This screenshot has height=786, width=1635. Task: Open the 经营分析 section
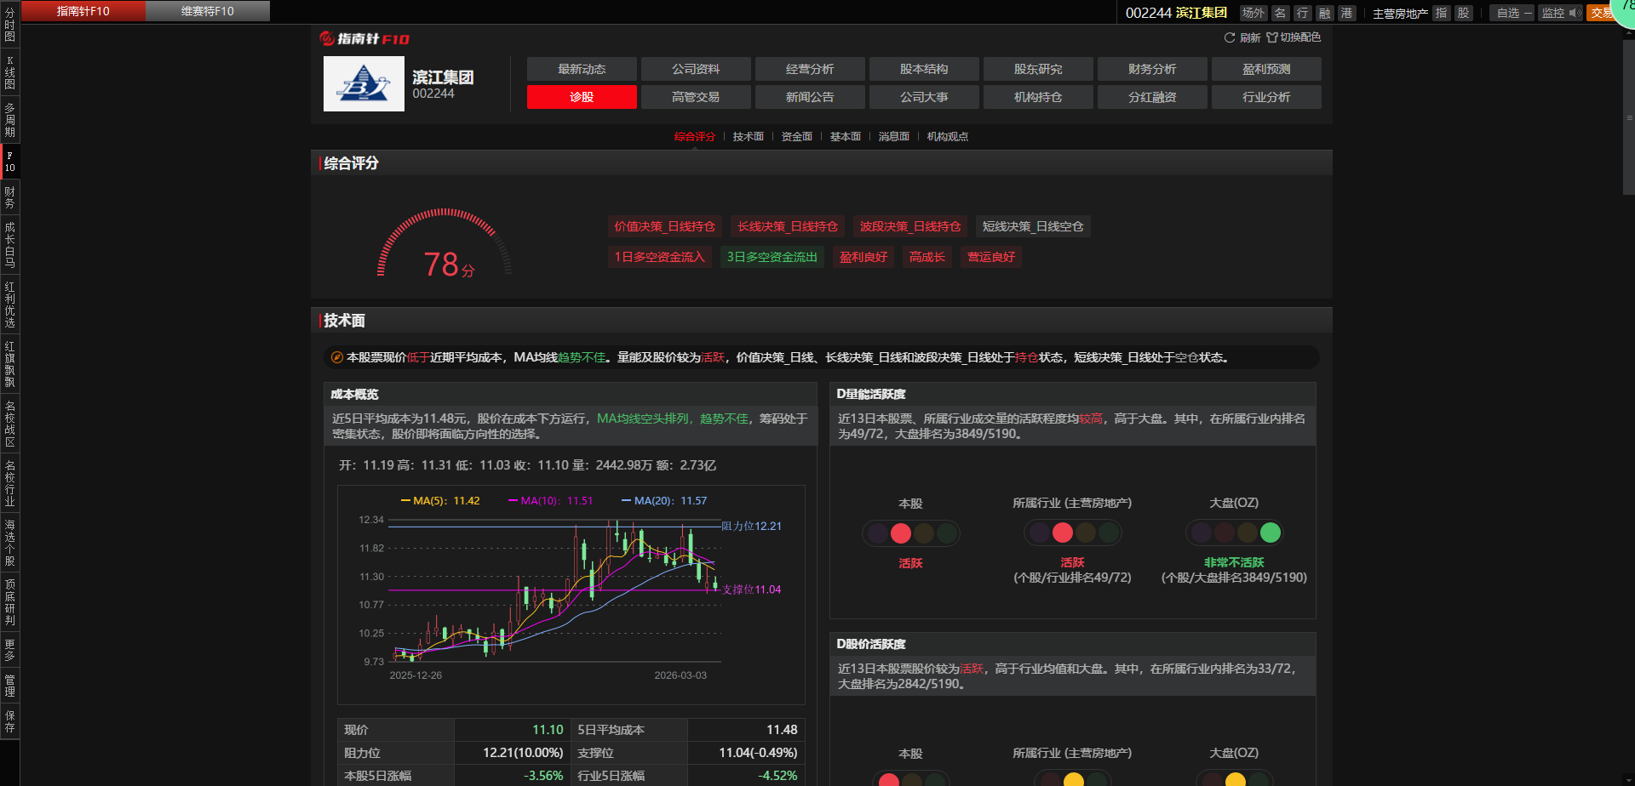[x=810, y=69]
